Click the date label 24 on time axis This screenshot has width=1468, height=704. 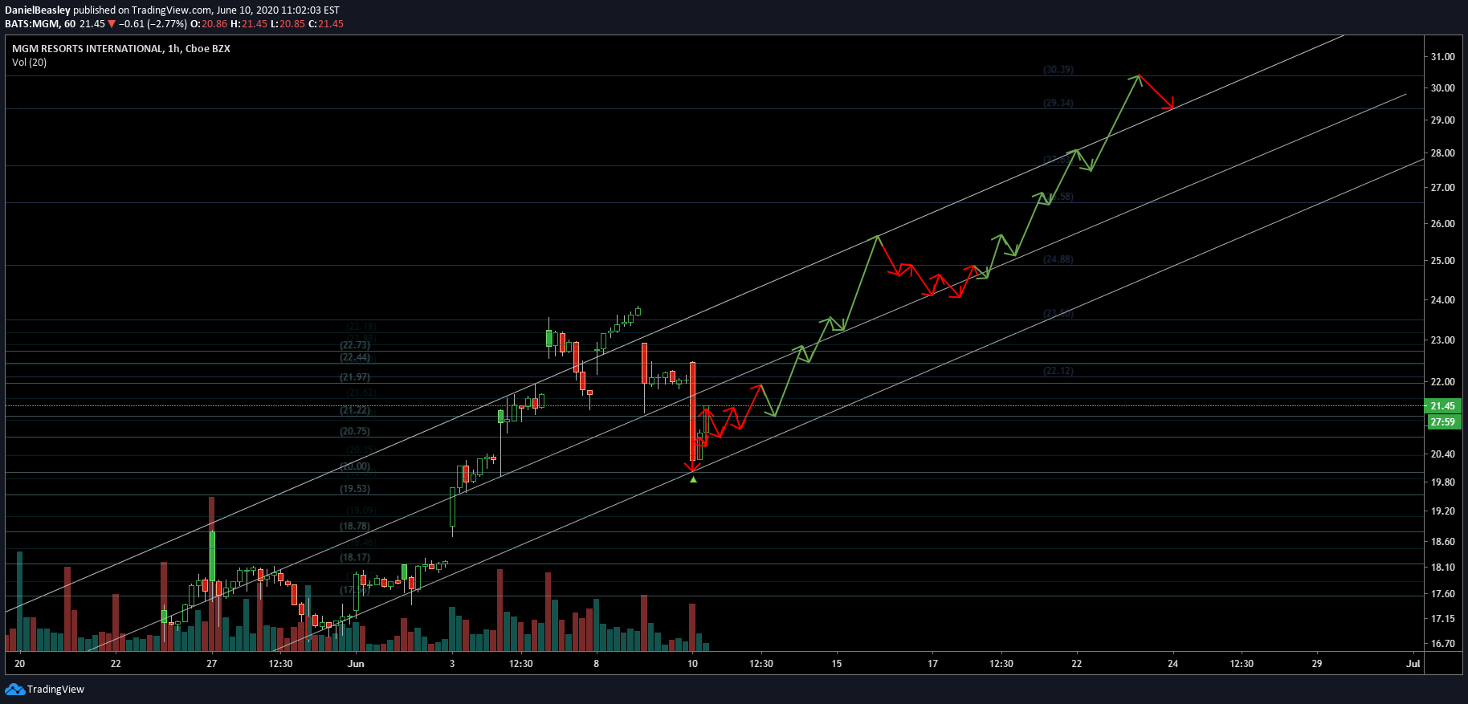click(x=1173, y=664)
